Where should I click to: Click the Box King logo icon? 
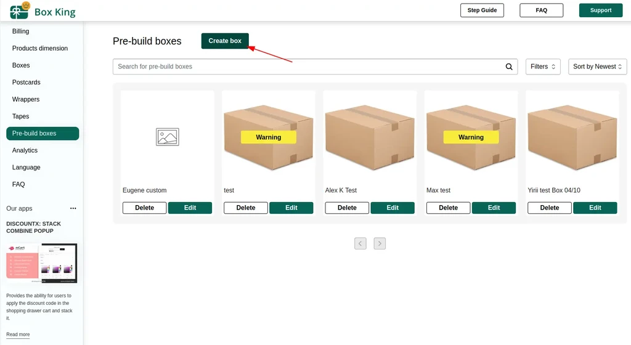[20, 11]
